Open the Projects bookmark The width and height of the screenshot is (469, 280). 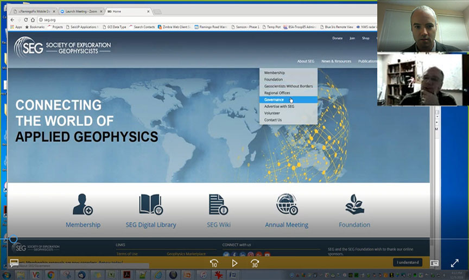coord(55,27)
